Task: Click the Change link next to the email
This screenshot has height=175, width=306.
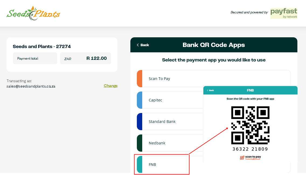Action: tap(111, 86)
